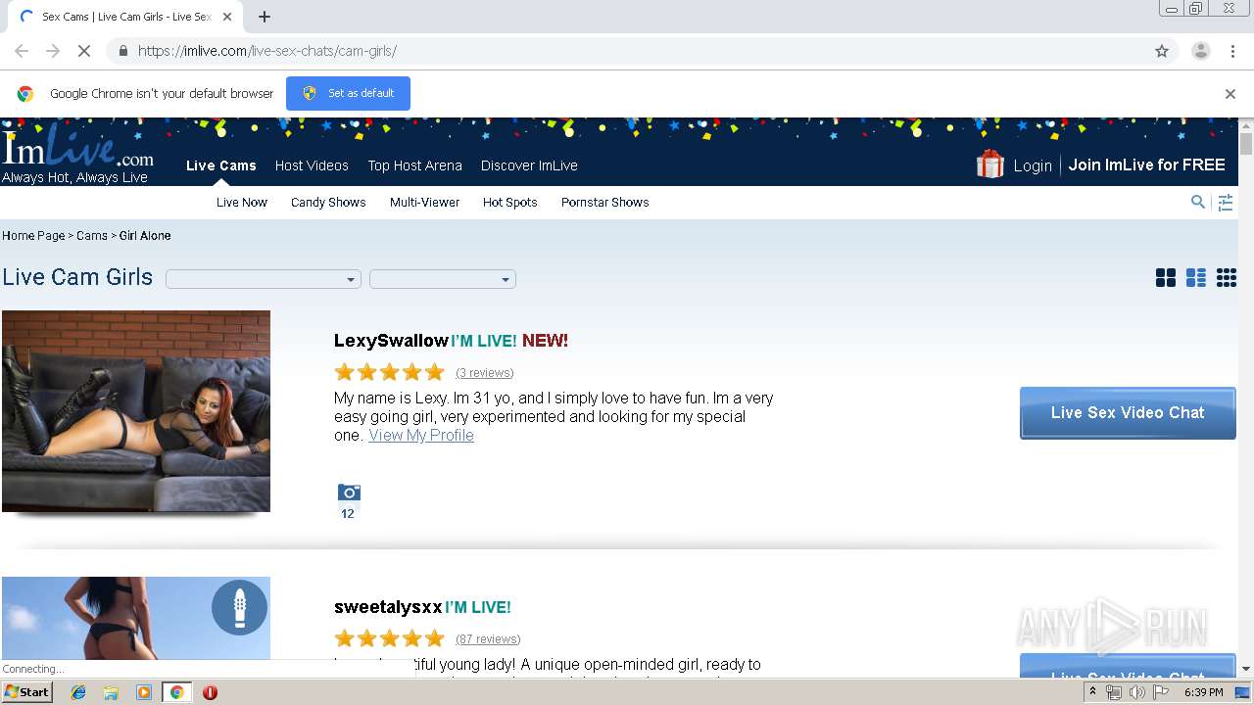
Task: Dismiss the default browser notification bar
Action: pyautogui.click(x=1230, y=94)
